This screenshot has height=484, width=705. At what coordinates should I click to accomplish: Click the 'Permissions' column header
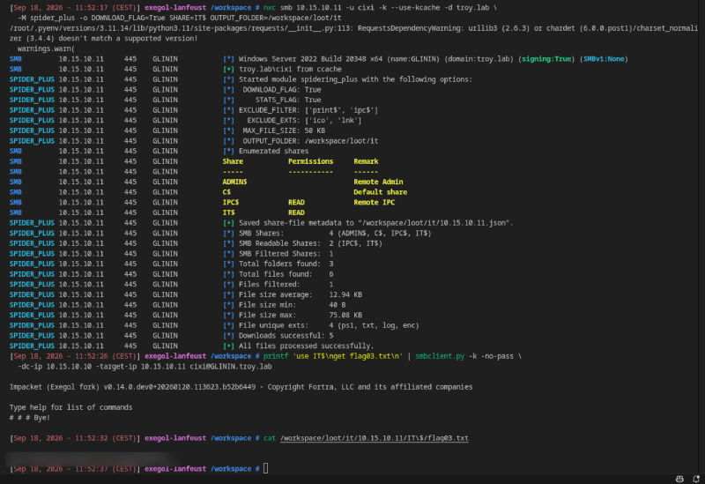(311, 161)
